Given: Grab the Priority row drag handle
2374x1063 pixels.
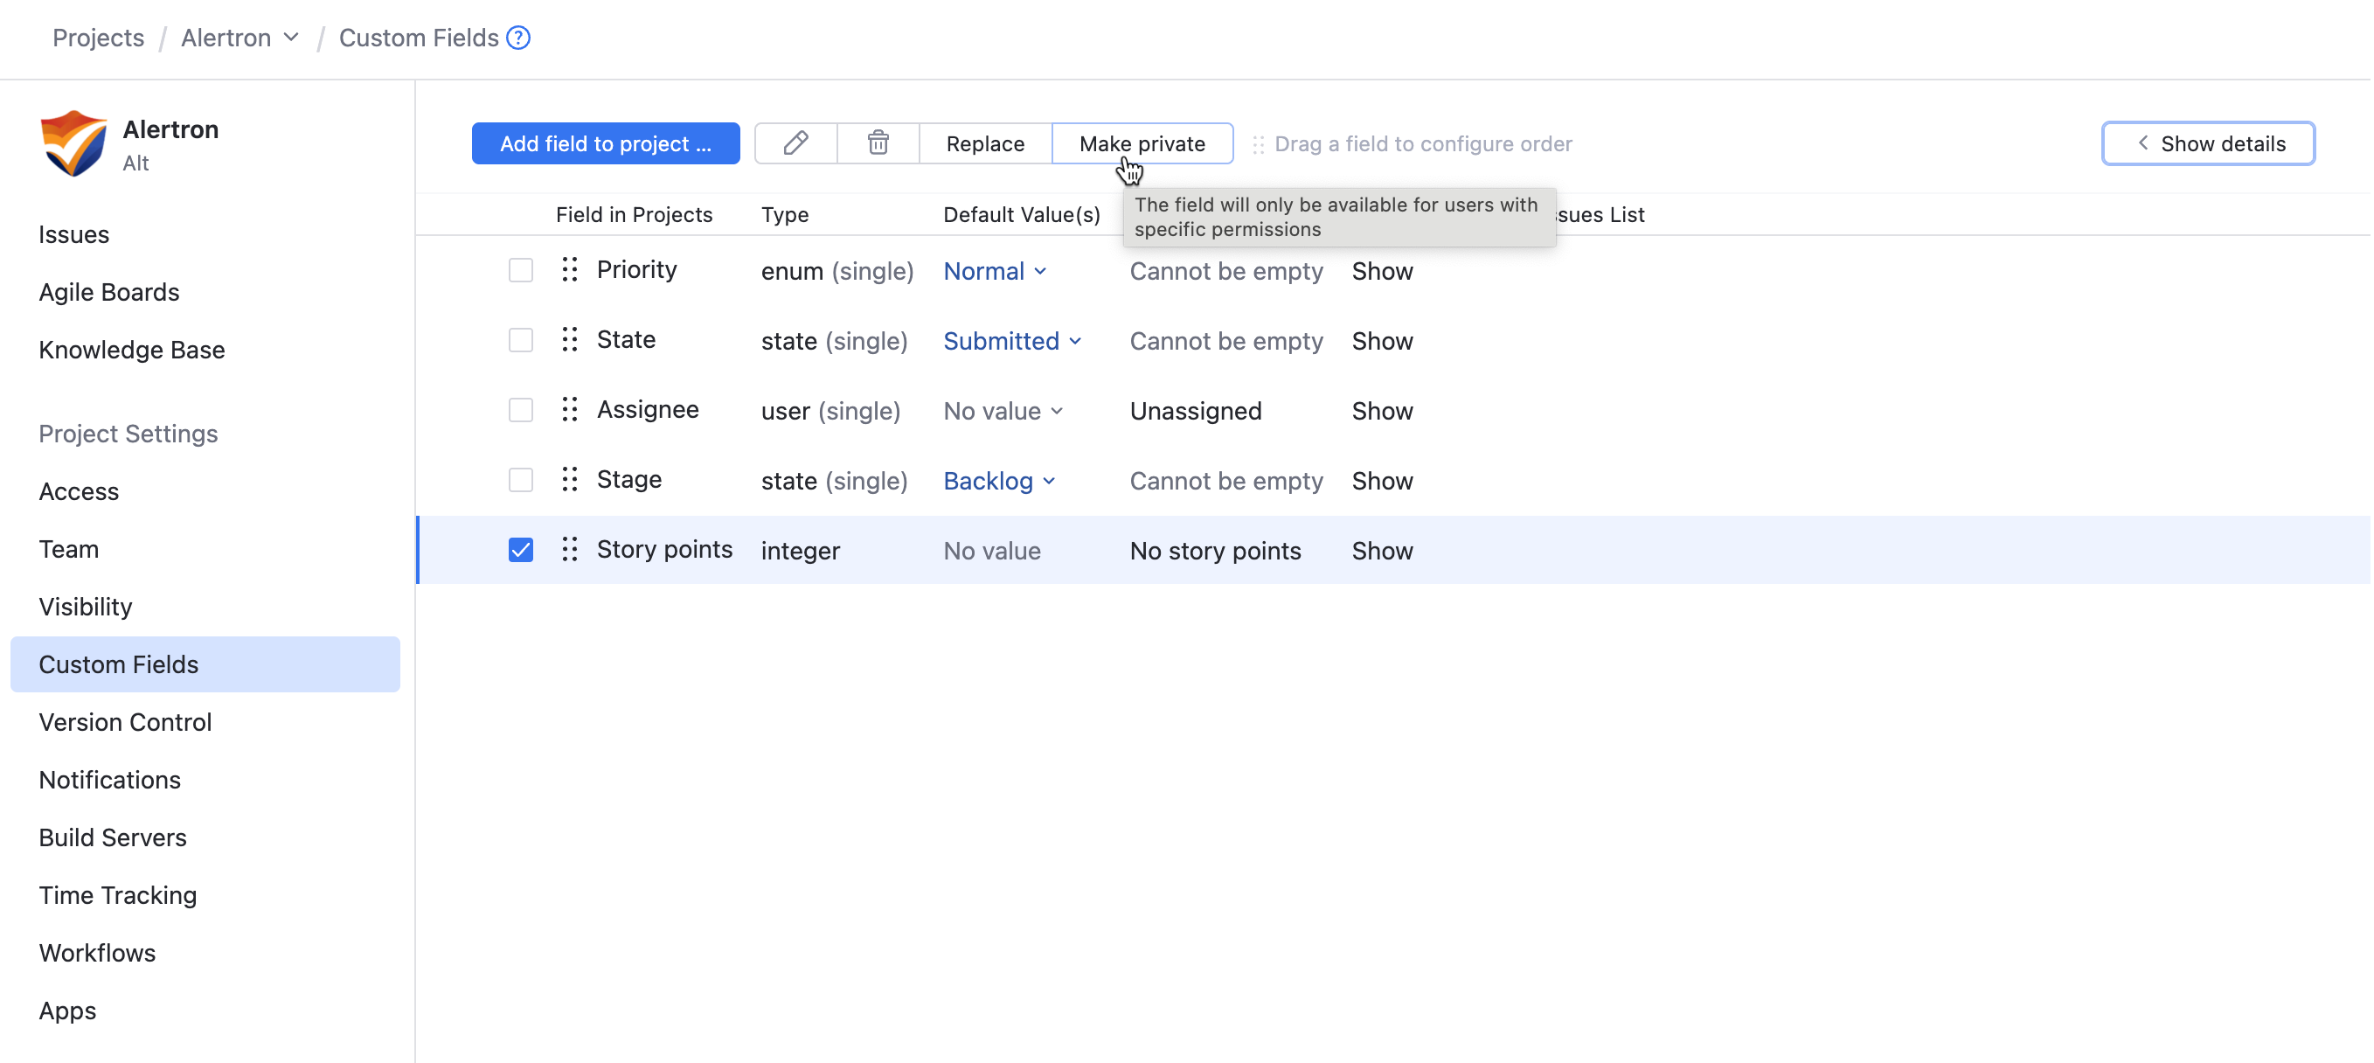Looking at the screenshot, I should pyautogui.click(x=570, y=269).
